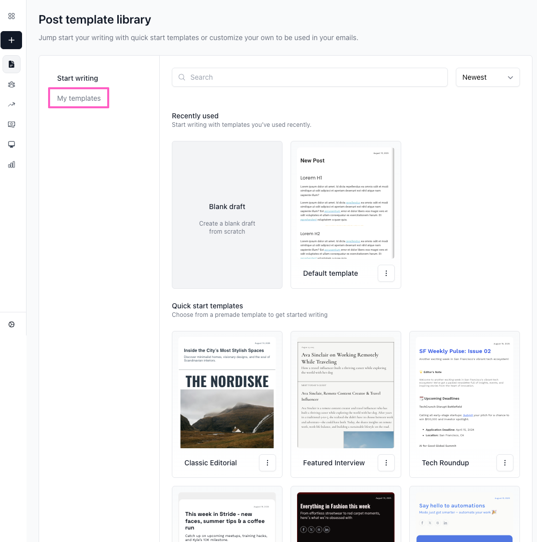Open the posts document icon in sidebar
Image resolution: width=537 pixels, height=542 pixels.
(x=12, y=64)
